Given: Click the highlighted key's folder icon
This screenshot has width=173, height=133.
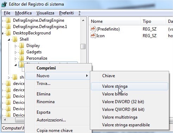Looking at the screenshot, I should click(21, 65).
